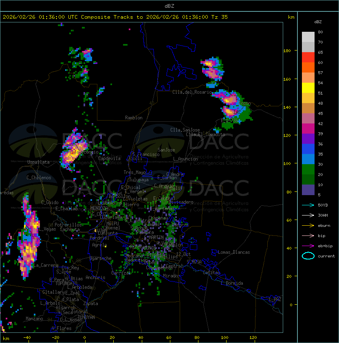Pick the yellow 51-54 dBZ legend swatch
Screen dimensions: 339x343
[x=308, y=88]
